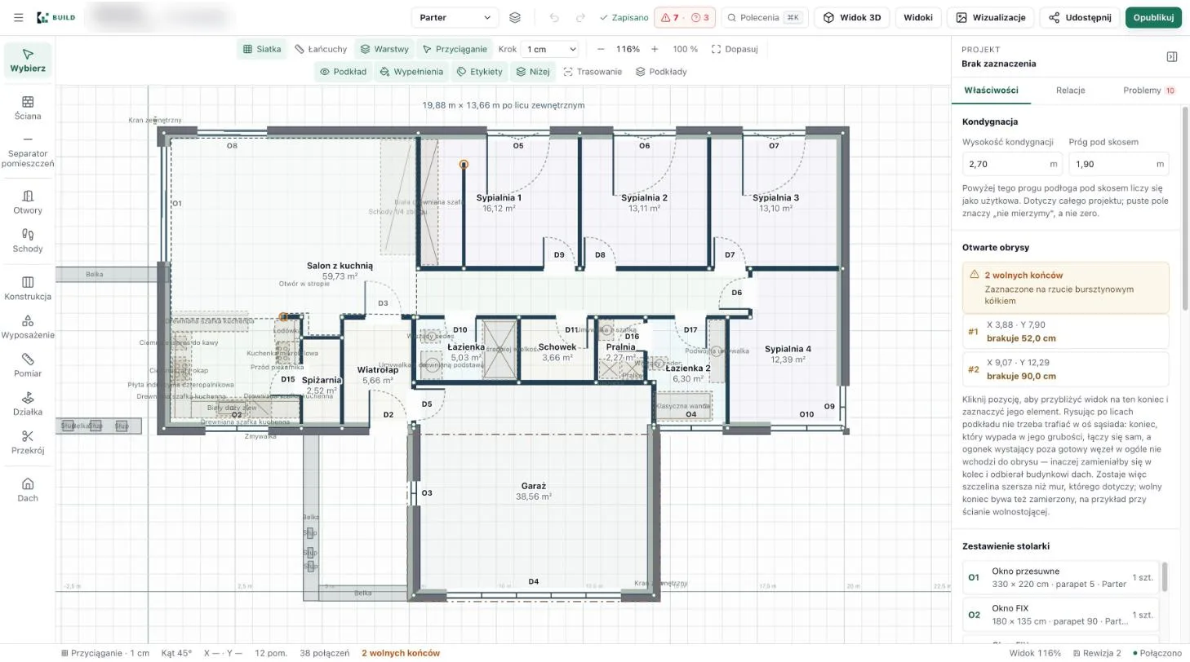Open the Wizualizacje visualizations
The width and height of the screenshot is (1190, 662).
click(x=992, y=17)
